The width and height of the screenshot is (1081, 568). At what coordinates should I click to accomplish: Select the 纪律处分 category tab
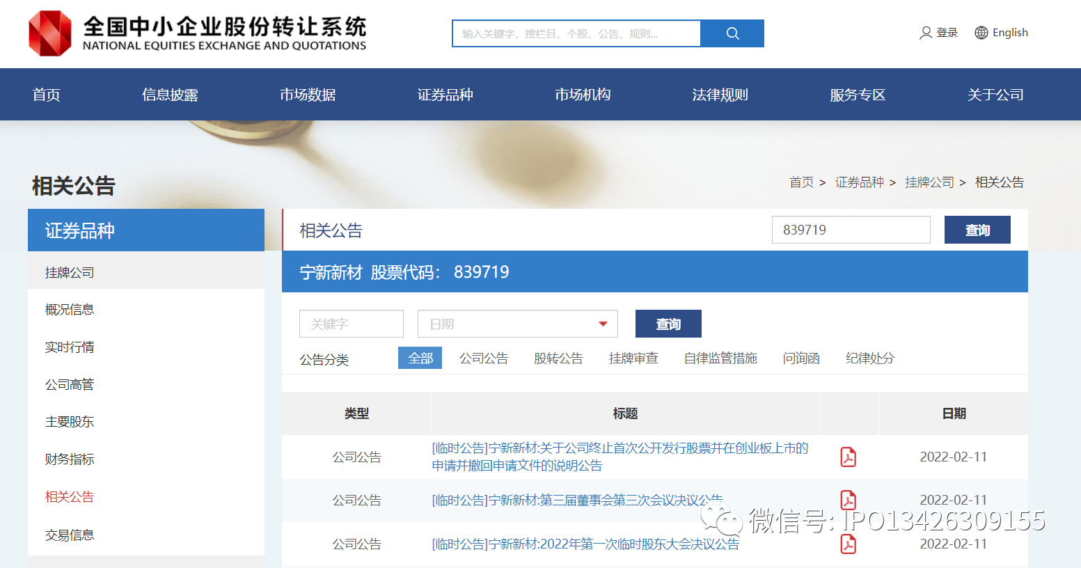coord(870,358)
